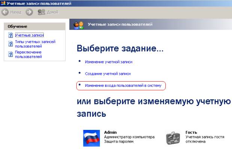232x149 pixels.
Task: Click the Назад label in toolbar
Action: pos(16,12)
